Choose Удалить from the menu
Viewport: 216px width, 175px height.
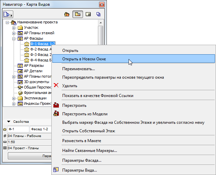click(134, 86)
